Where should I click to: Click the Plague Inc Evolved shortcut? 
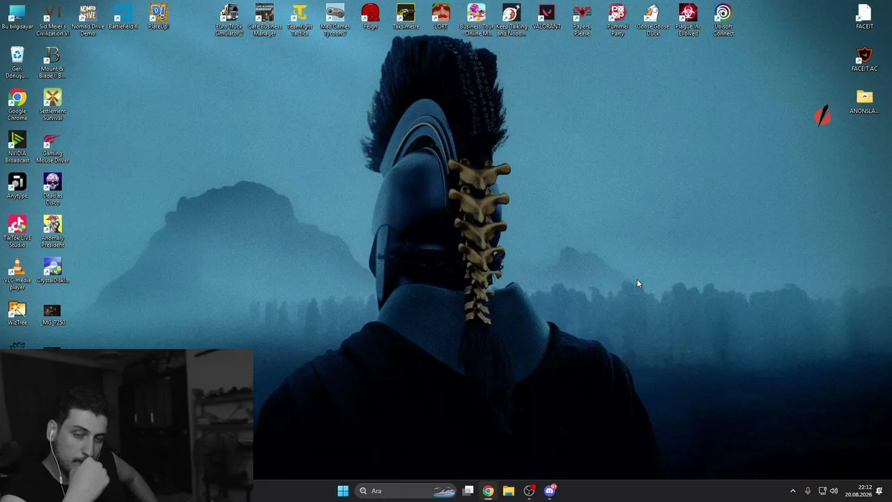click(x=688, y=20)
